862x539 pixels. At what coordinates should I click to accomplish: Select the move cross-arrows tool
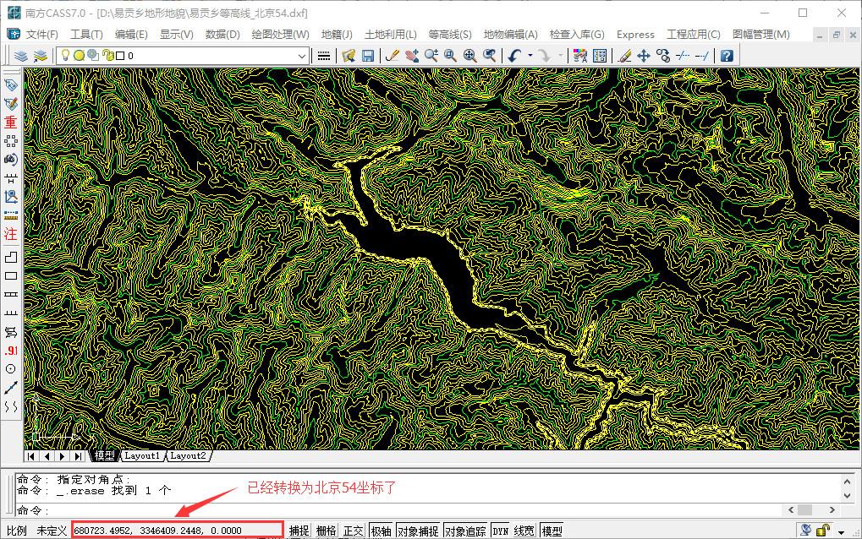point(644,56)
